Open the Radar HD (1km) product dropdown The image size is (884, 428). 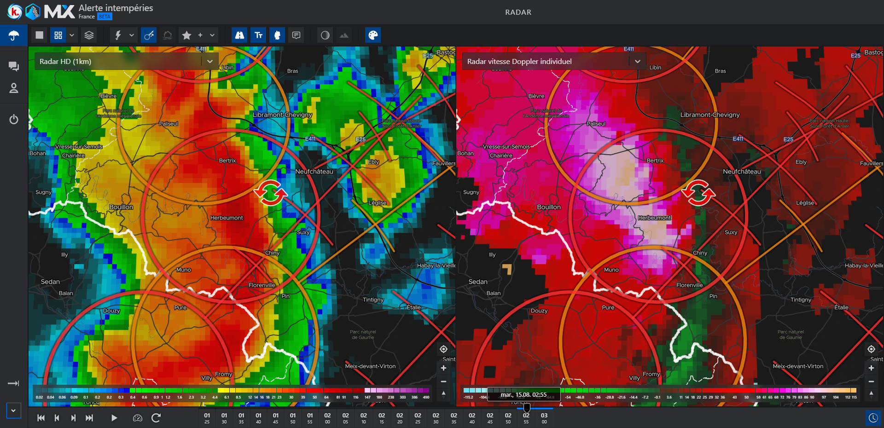tap(127, 61)
